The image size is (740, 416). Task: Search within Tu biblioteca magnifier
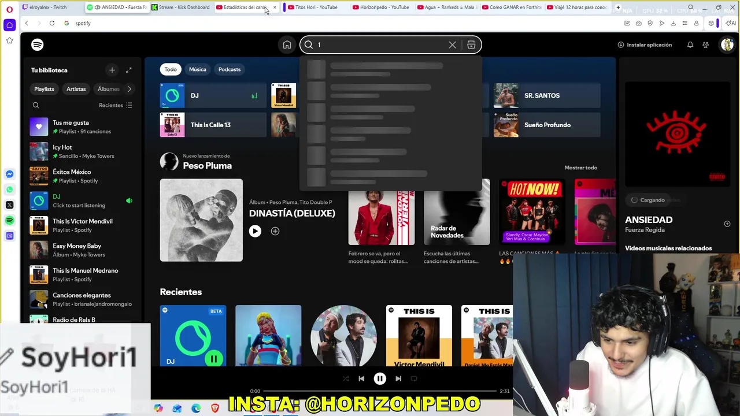click(x=36, y=105)
